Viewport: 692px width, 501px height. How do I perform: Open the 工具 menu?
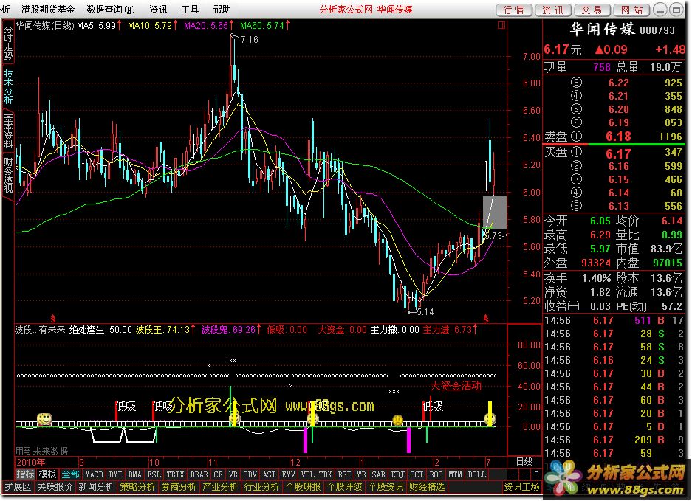(x=191, y=10)
